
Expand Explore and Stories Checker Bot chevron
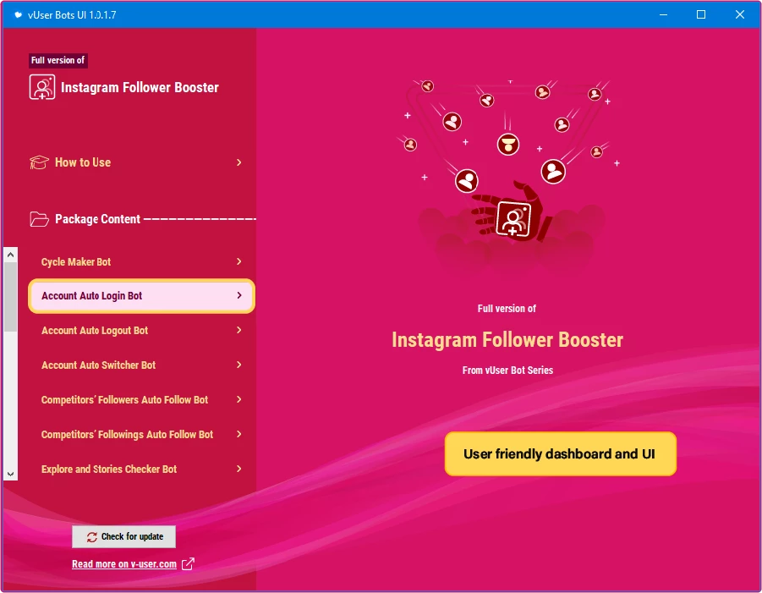239,469
